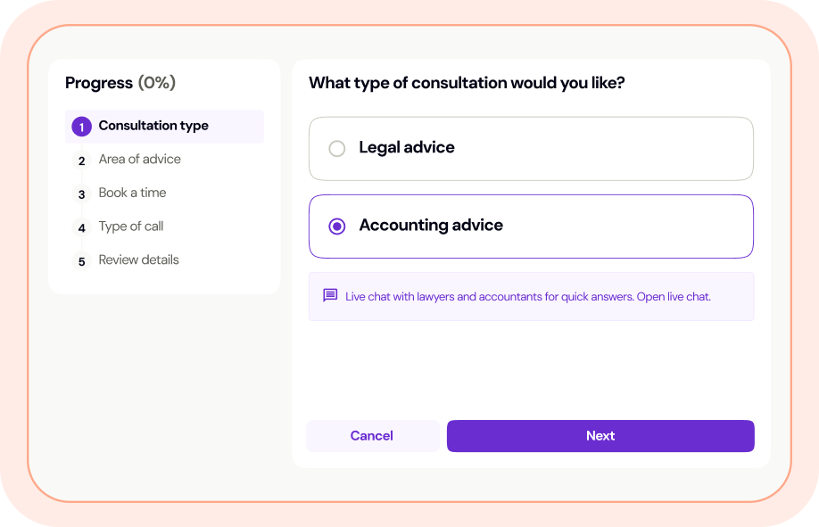The height and width of the screenshot is (527, 819).
Task: Click the step 4 numbered circle
Action: [81, 226]
